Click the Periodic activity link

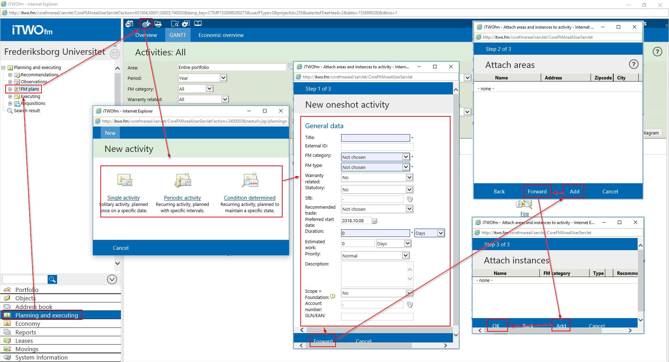[182, 198]
